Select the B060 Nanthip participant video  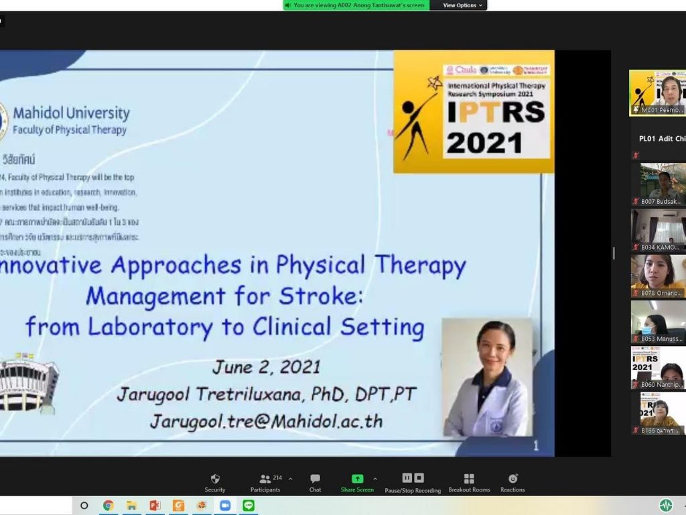(659, 368)
